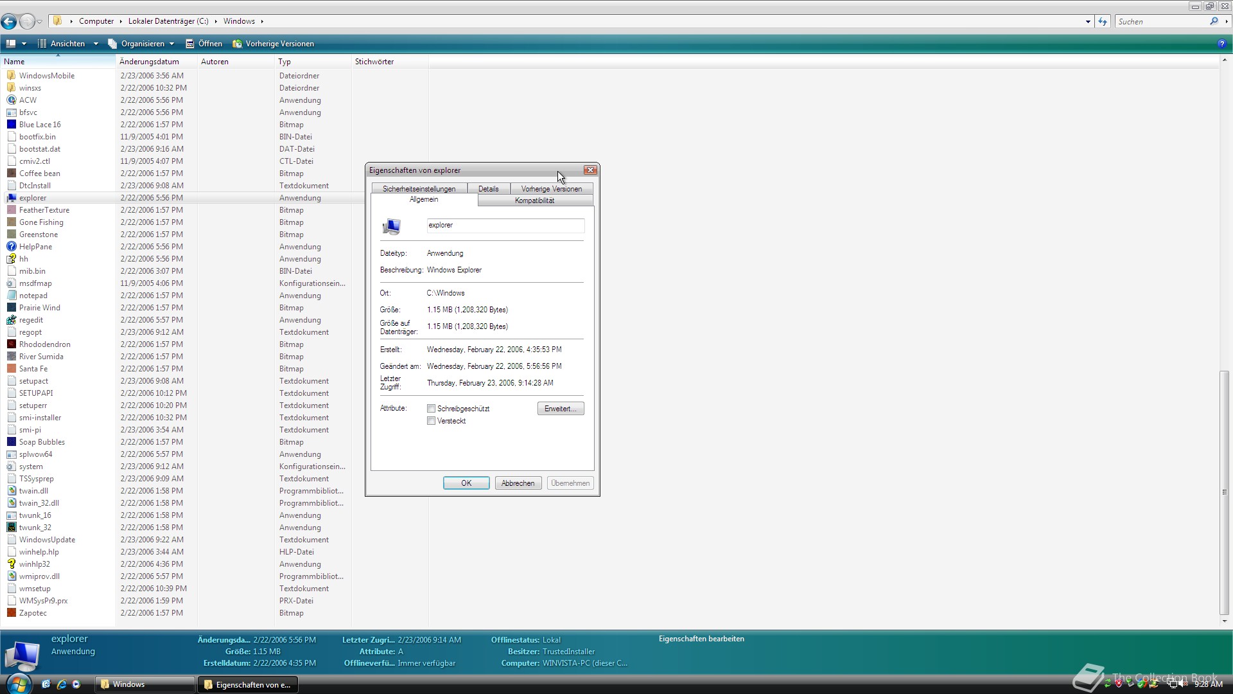
Task: Sort by the Name column header
Action: [58, 62]
